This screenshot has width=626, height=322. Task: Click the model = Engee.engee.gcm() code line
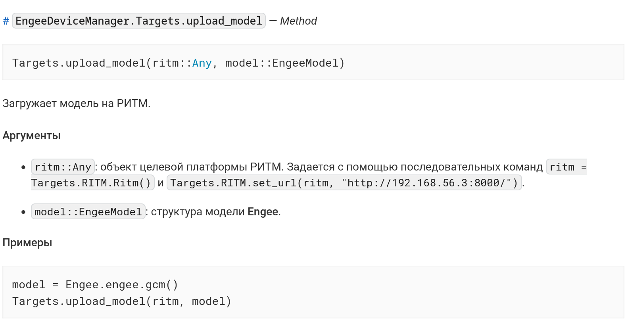point(95,285)
